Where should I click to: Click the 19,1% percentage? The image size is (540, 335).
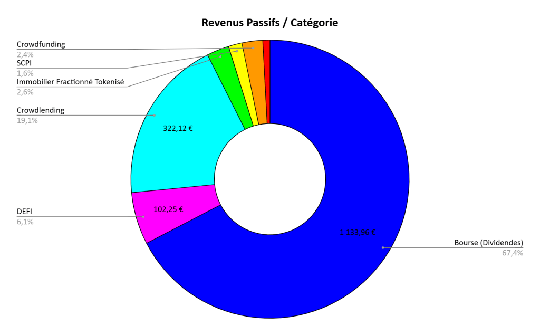click(27, 121)
